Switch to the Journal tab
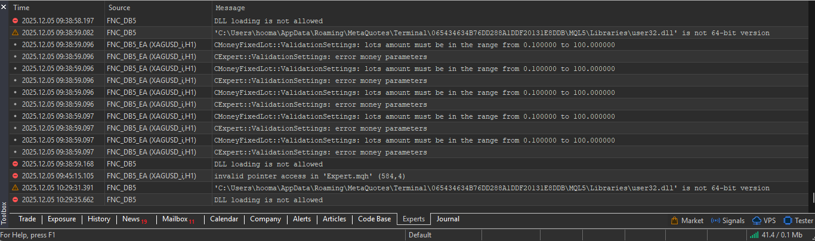 [x=447, y=219]
